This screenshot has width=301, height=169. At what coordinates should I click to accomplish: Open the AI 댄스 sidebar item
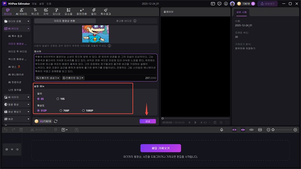[14, 67]
